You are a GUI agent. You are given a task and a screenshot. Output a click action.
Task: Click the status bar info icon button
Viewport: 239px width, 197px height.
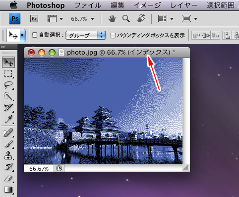click(x=59, y=169)
